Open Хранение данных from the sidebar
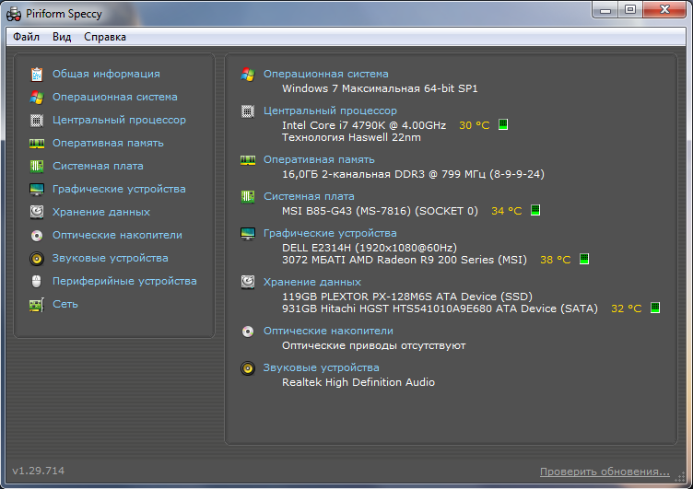This screenshot has height=489, width=693. click(101, 212)
